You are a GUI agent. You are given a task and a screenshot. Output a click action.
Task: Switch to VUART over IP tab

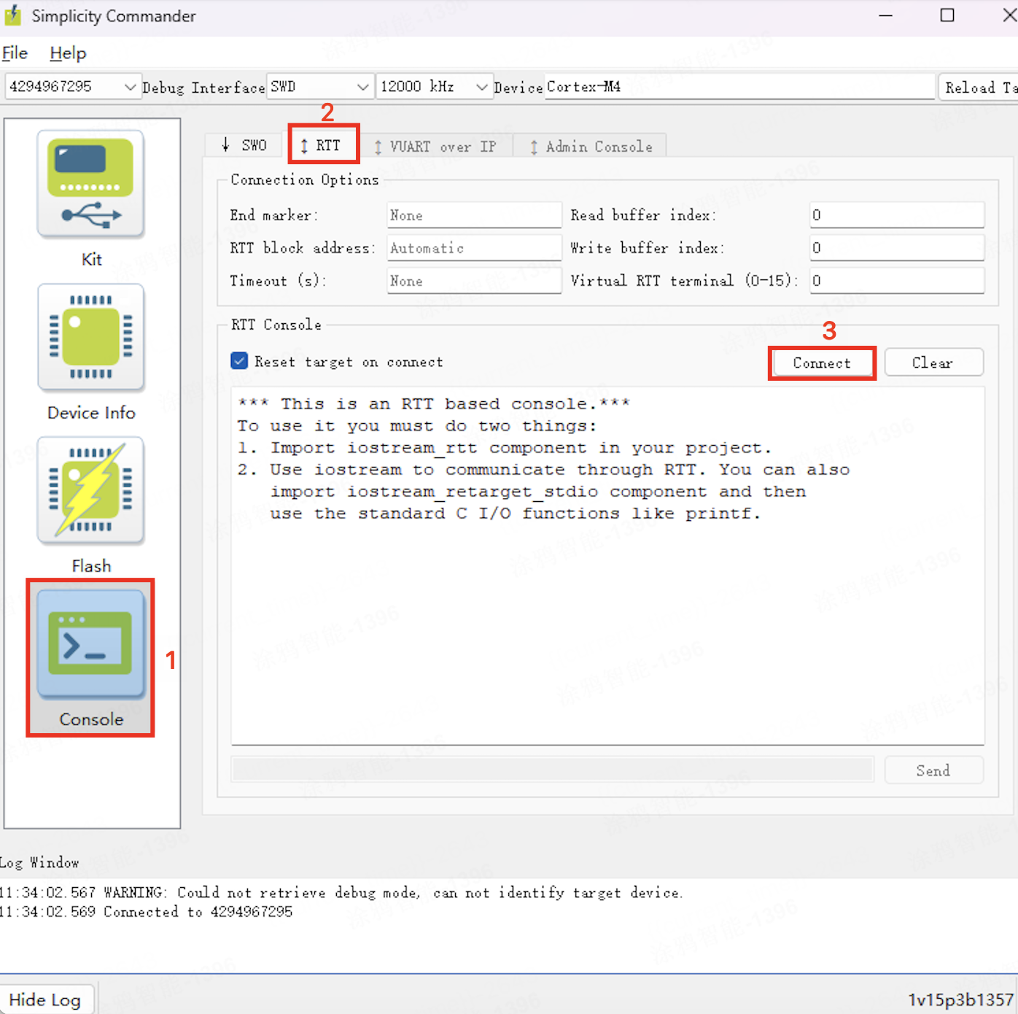pyautogui.click(x=435, y=147)
